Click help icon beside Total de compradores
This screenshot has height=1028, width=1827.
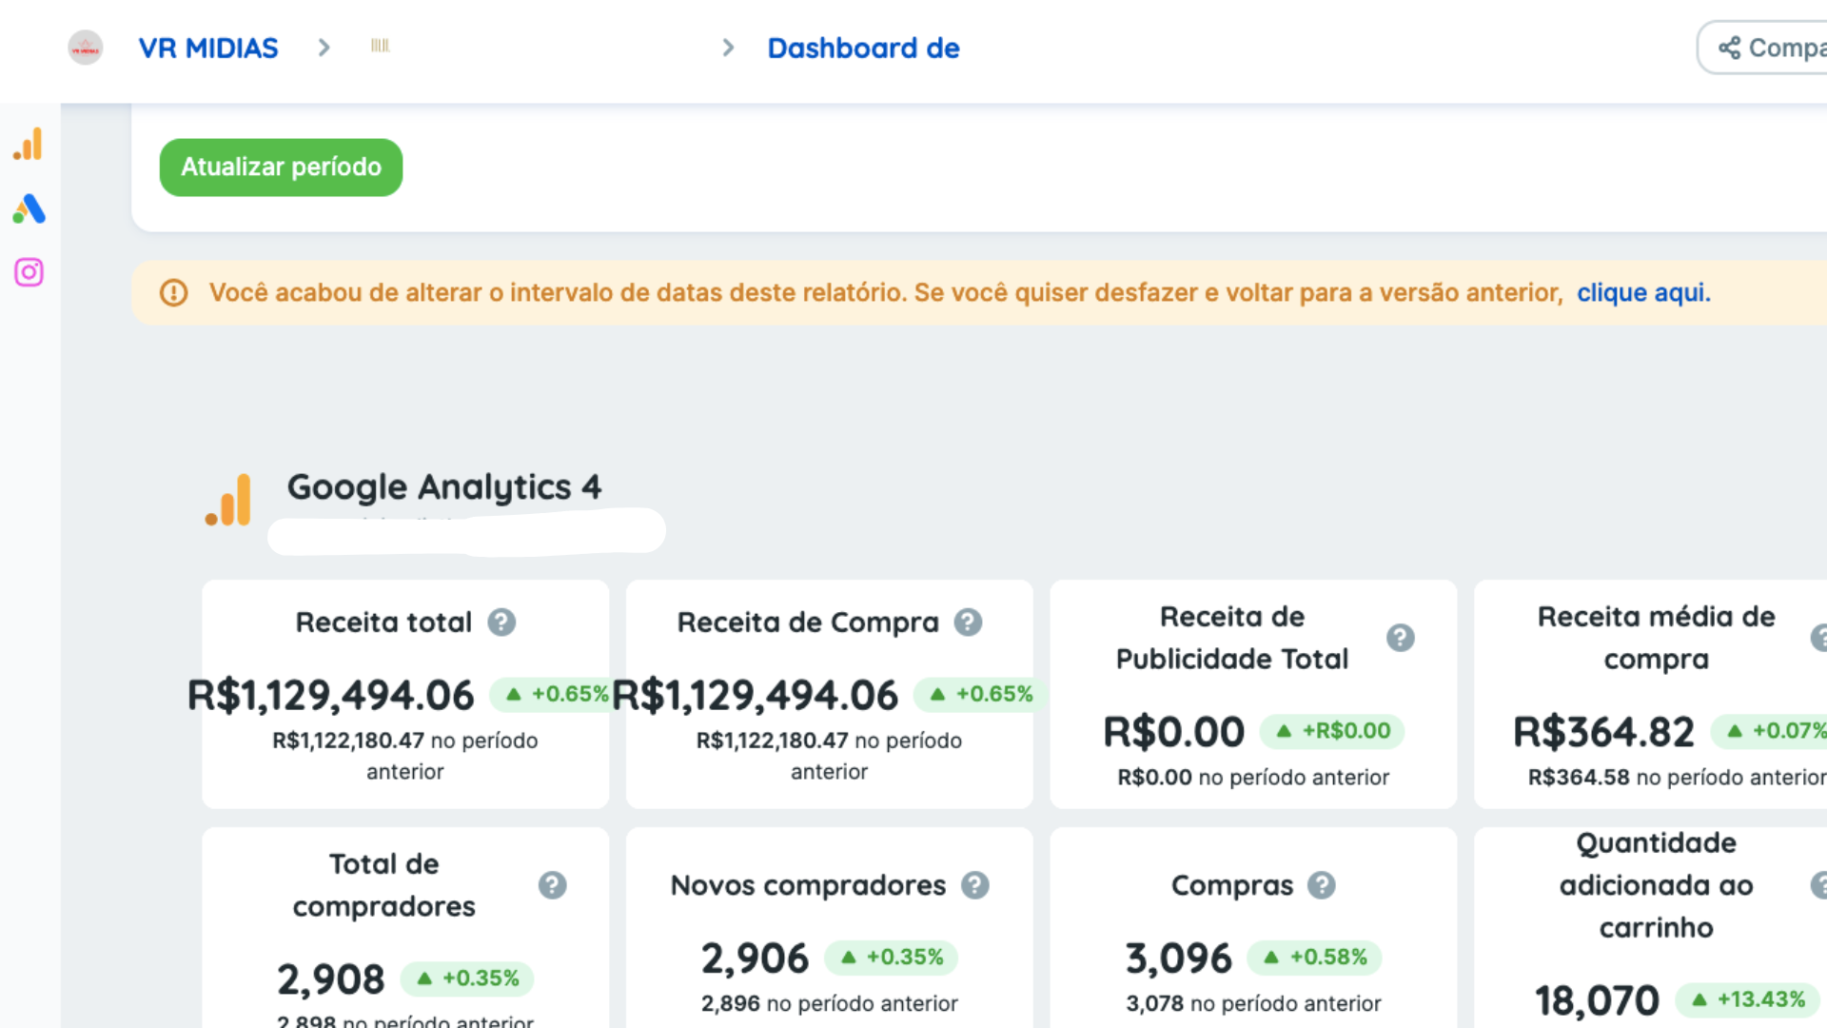coord(552,885)
